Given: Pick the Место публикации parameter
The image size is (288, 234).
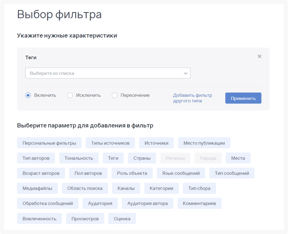Looking at the screenshot, I should 204,143.
